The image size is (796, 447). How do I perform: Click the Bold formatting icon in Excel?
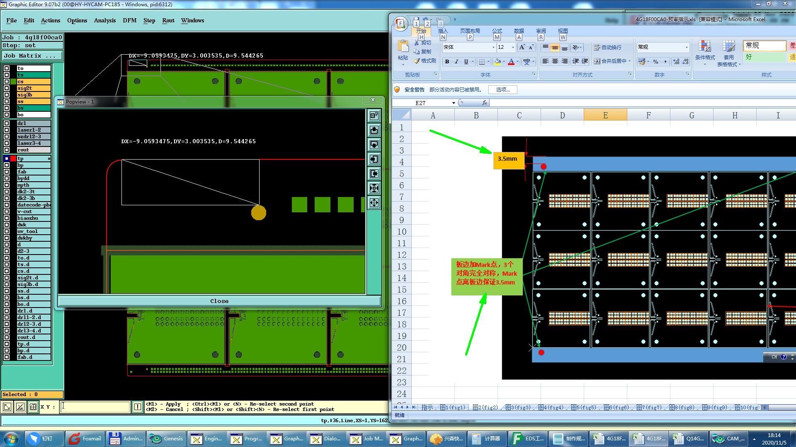point(447,62)
